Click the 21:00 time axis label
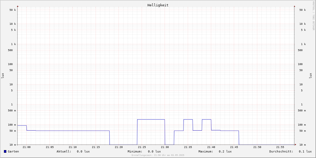316x158 pixels. [27, 147]
